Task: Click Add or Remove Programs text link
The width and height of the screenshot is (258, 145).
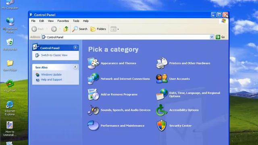Action: [x=119, y=94]
